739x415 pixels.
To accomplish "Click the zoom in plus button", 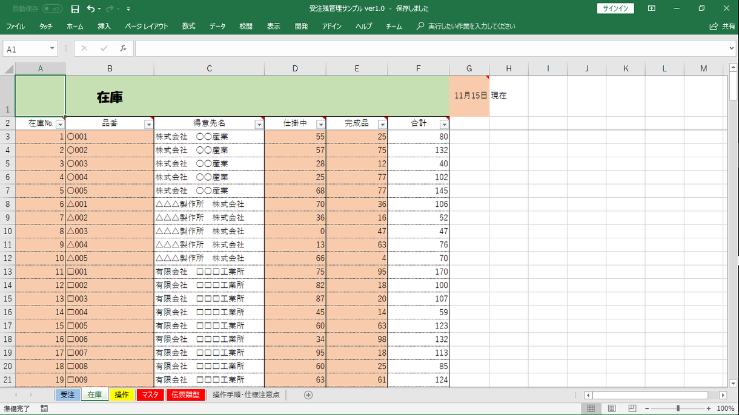I will (709, 409).
